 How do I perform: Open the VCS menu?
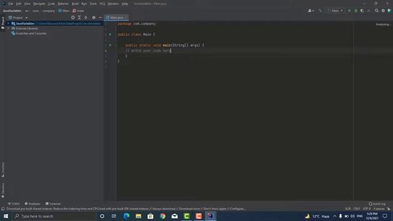103,4
